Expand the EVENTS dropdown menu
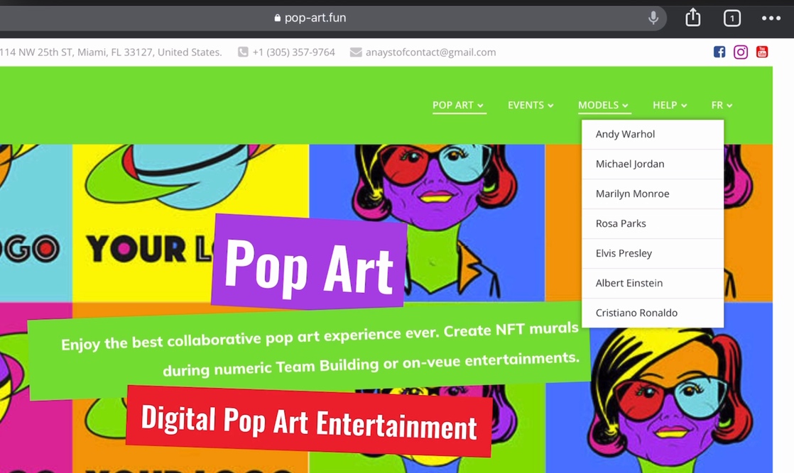 (530, 105)
